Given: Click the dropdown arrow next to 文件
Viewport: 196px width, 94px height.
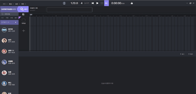Looking at the screenshot, I should pyautogui.click(x=7, y=4).
